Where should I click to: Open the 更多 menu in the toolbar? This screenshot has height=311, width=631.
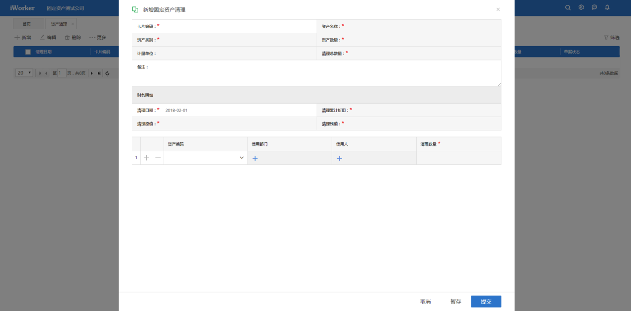coord(97,37)
